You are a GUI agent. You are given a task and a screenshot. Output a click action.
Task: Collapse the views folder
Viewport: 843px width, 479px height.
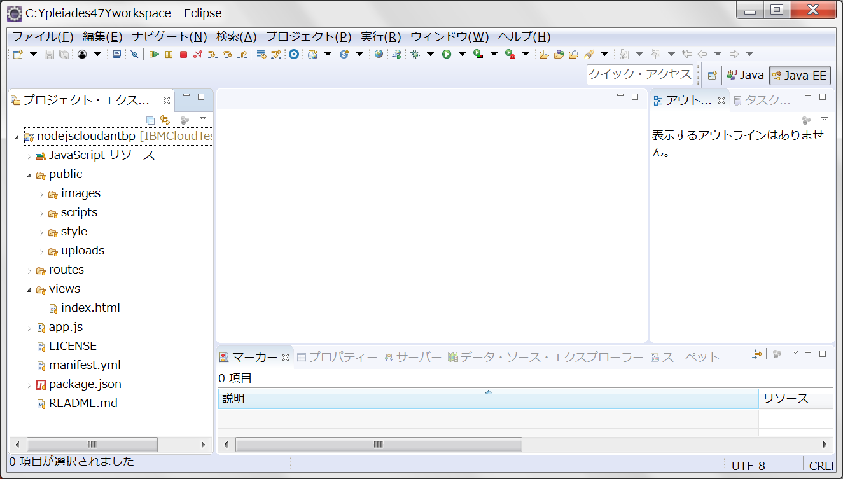pos(29,289)
